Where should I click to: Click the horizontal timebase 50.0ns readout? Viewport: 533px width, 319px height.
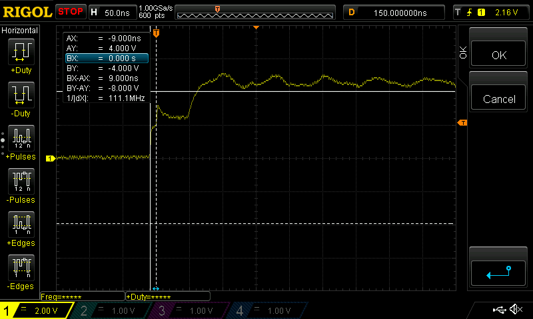click(111, 12)
